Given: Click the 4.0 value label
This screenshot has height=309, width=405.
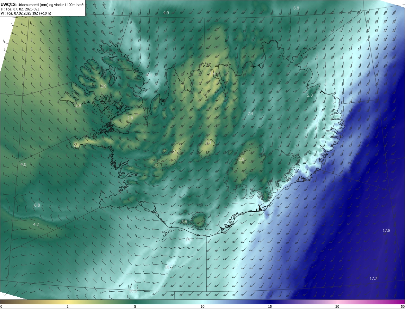Looking at the screenshot, I should (x=23, y=165).
